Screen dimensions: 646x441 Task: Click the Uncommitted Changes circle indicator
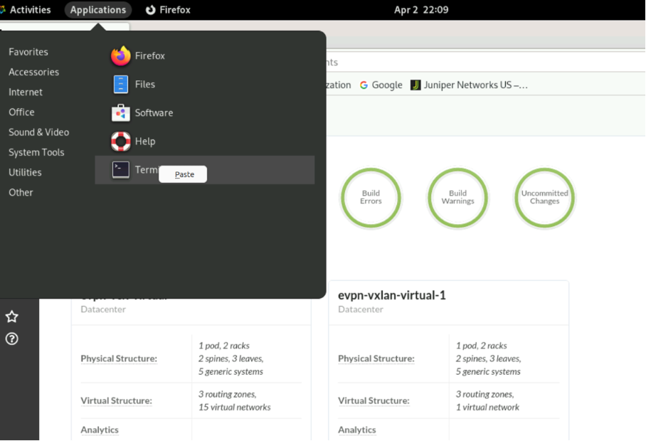[x=544, y=197]
